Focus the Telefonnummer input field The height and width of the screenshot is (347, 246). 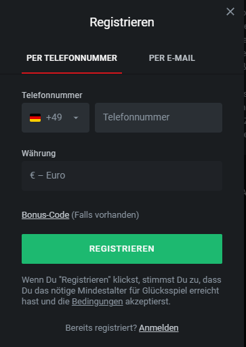coord(159,118)
